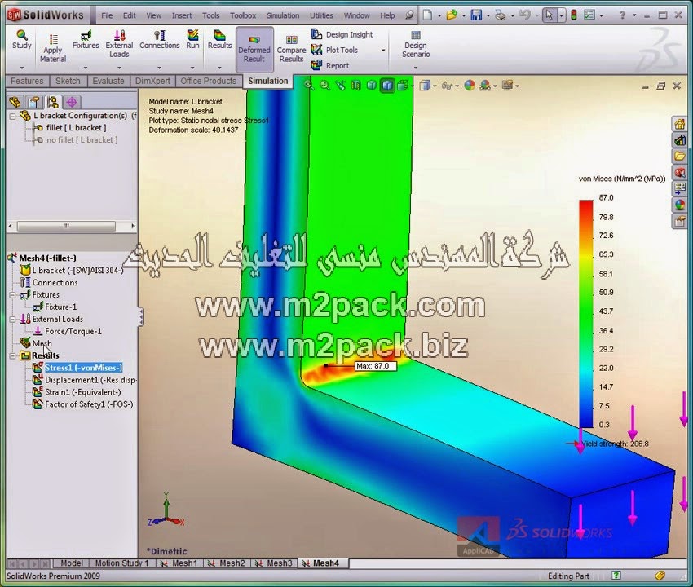Click the Rebuild traffic light icon
Screen dimensions: 693x587
(x=574, y=15)
